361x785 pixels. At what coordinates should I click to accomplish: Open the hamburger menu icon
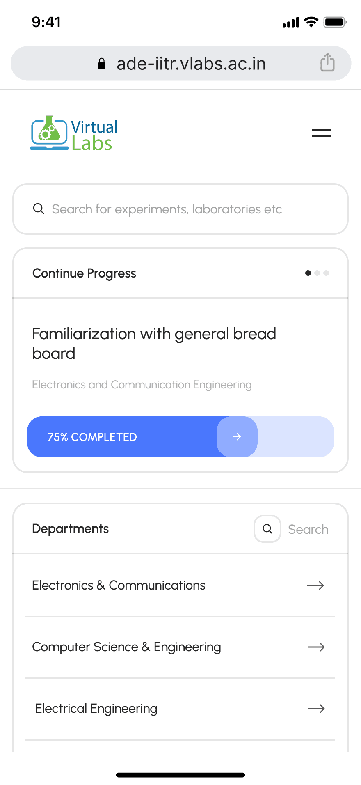coord(321,133)
